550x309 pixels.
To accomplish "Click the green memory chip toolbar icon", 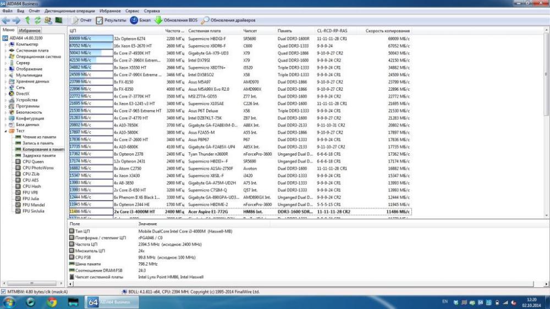I will [x=59, y=20].
